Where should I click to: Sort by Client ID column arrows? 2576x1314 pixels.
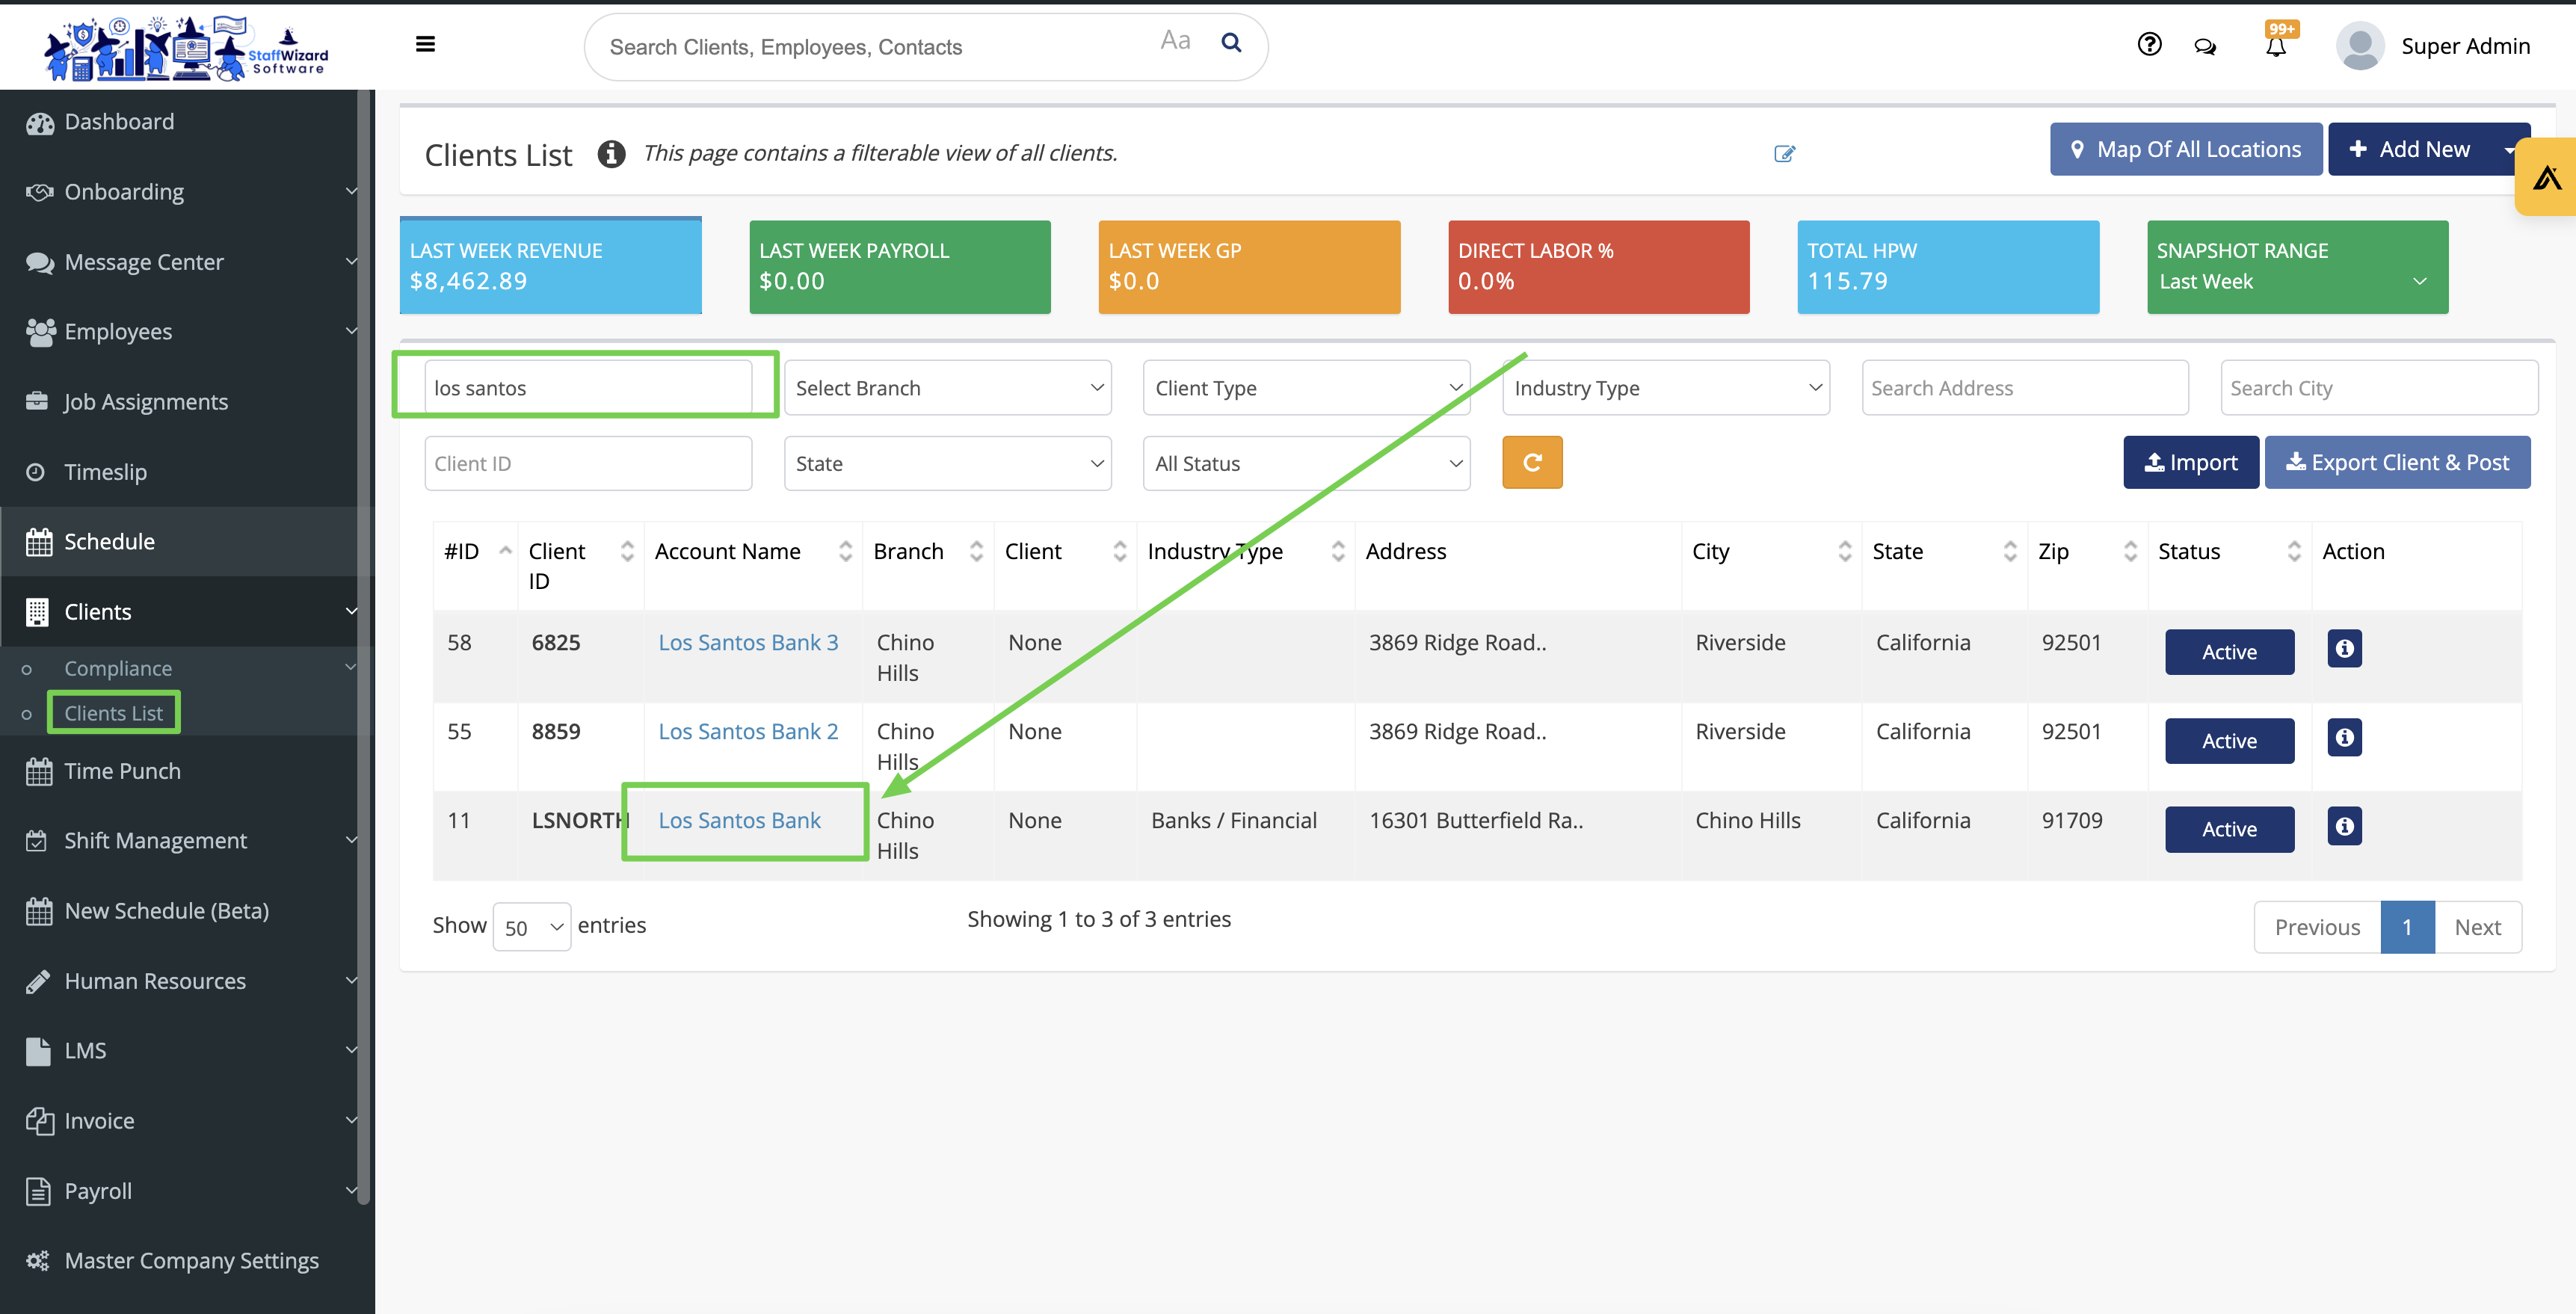627,550
